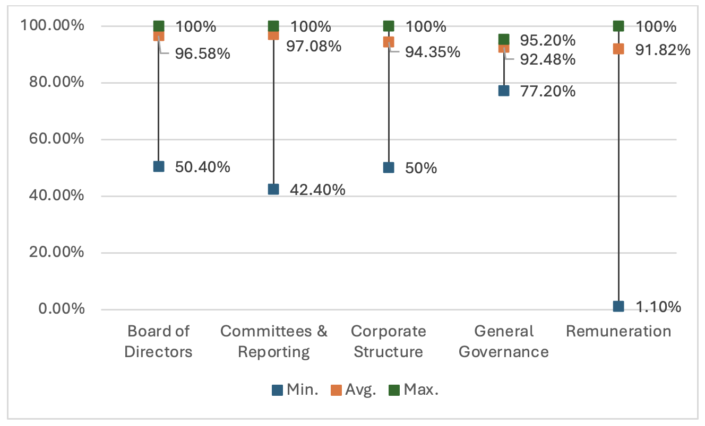Click the Corporate Structure 50% minimum marker
The width and height of the screenshot is (705, 426).
tap(389, 167)
